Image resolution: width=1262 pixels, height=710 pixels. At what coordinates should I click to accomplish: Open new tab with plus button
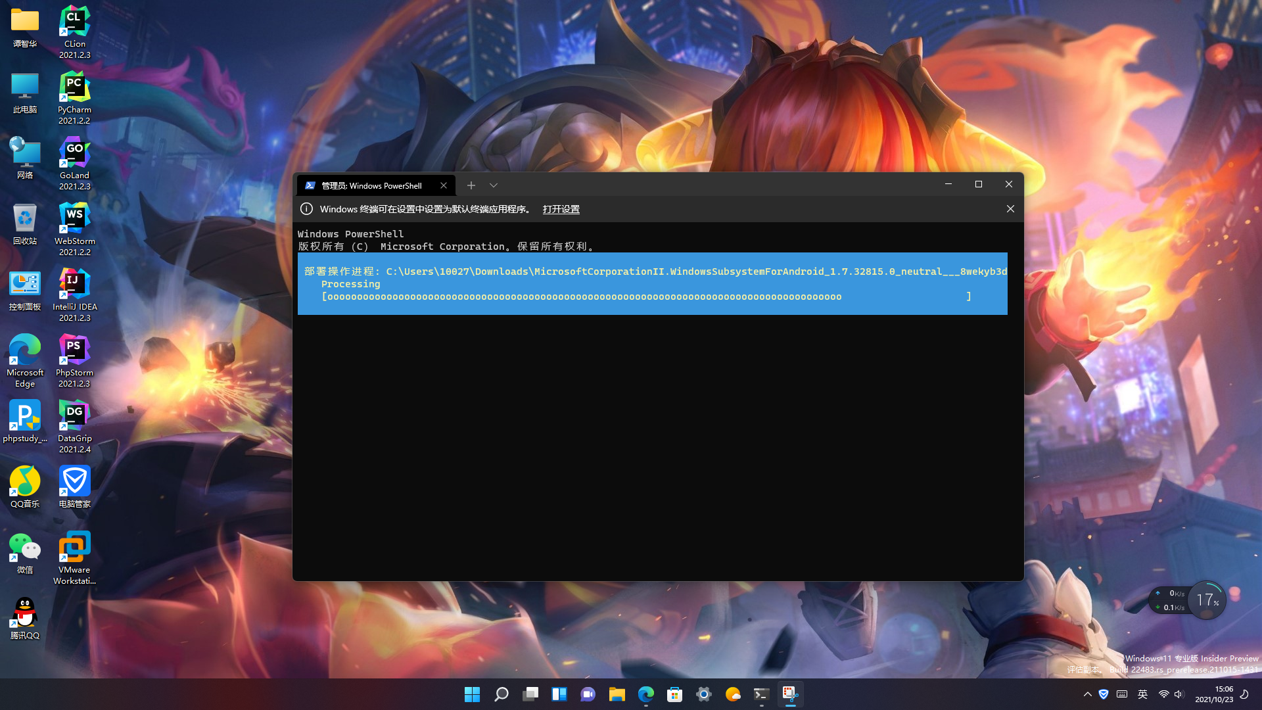(x=471, y=185)
